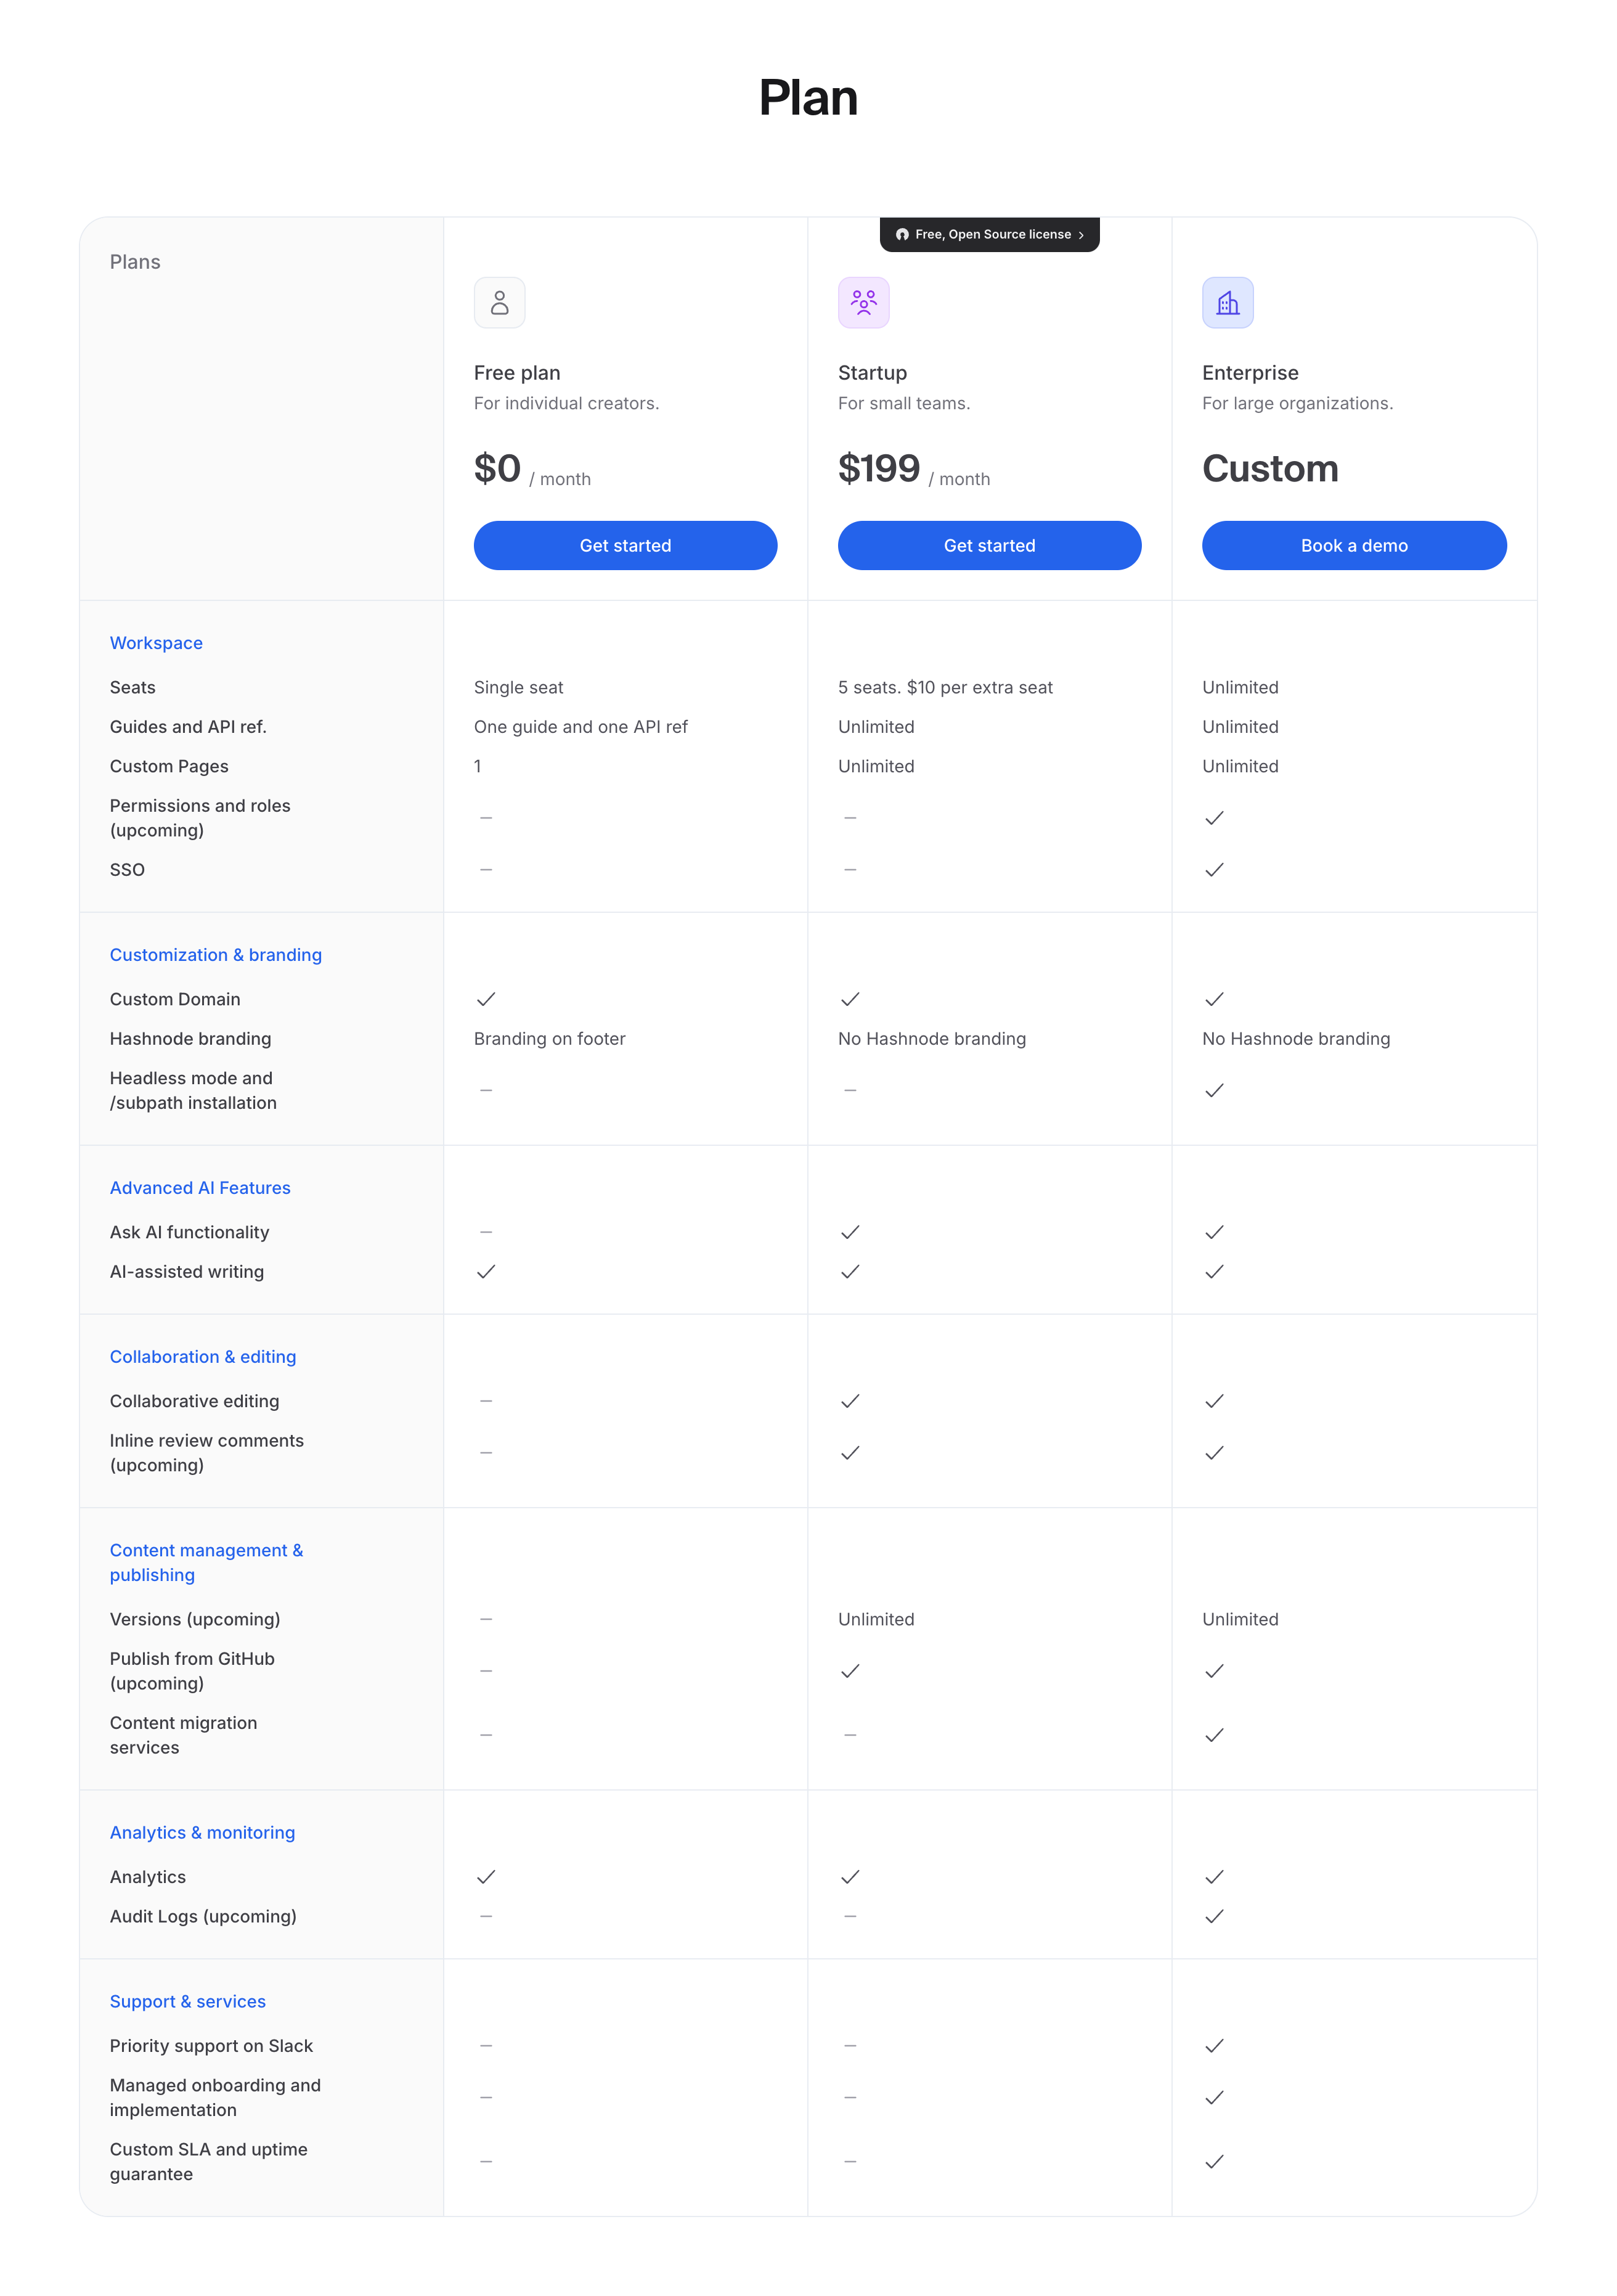
Task: Click the $199 Startup price text
Action: [878, 469]
